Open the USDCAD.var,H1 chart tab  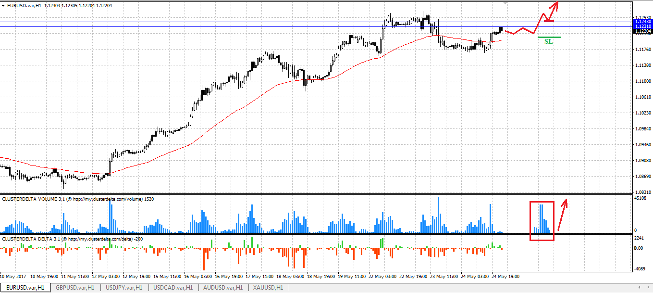click(x=173, y=288)
